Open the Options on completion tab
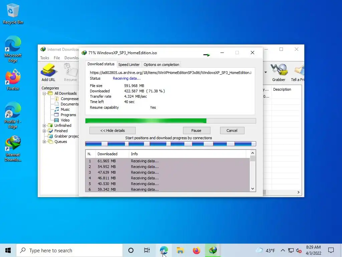 (x=161, y=65)
